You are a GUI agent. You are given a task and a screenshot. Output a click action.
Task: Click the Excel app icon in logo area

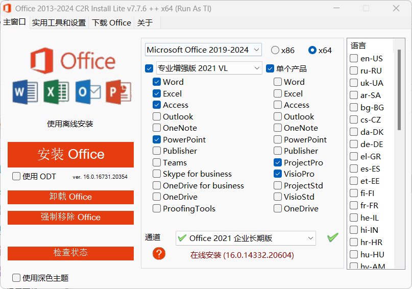click(x=57, y=92)
